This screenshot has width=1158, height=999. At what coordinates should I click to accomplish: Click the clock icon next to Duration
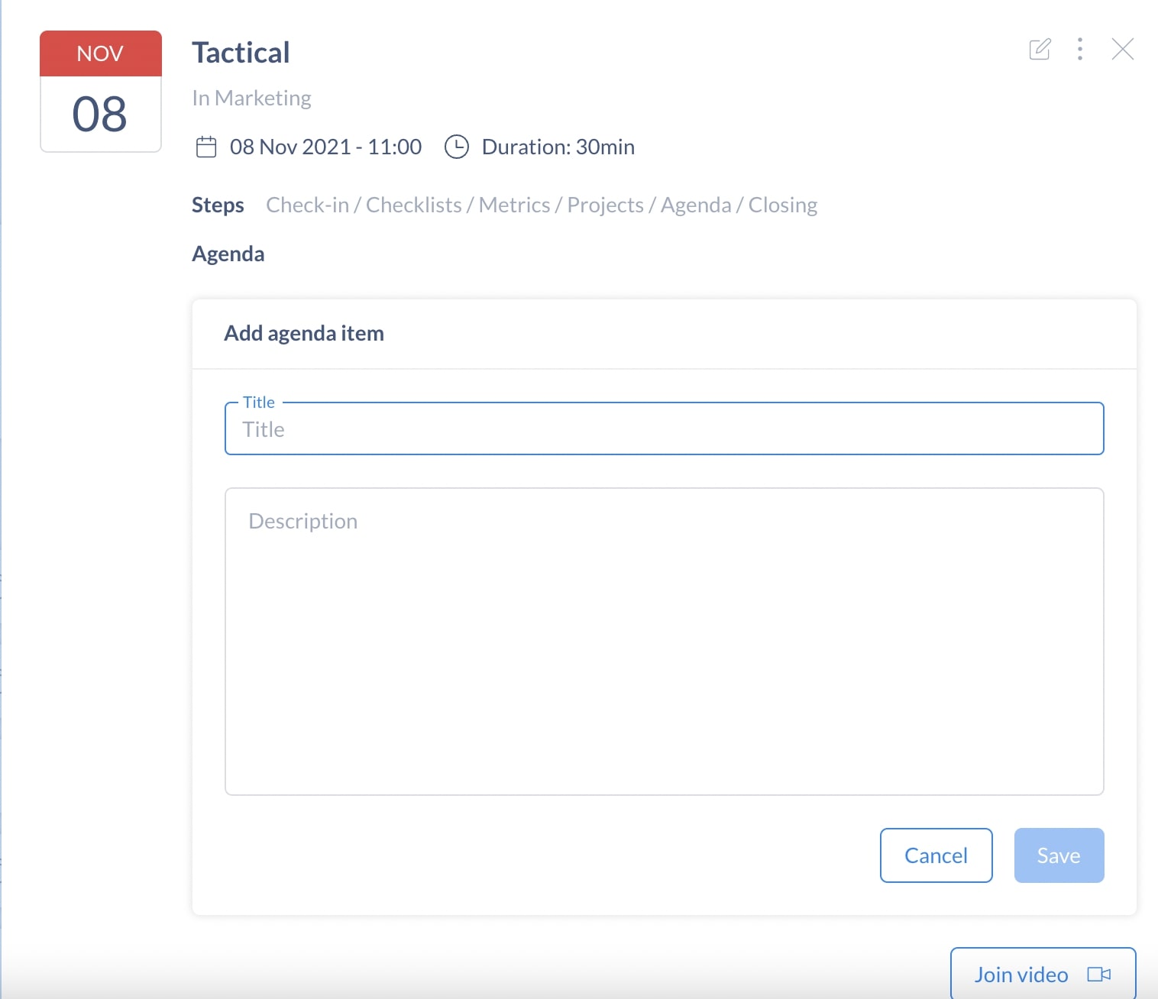pyautogui.click(x=457, y=147)
